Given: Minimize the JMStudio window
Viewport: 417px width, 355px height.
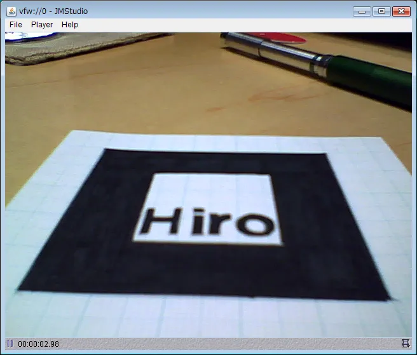Looking at the screenshot, I should (x=362, y=11).
